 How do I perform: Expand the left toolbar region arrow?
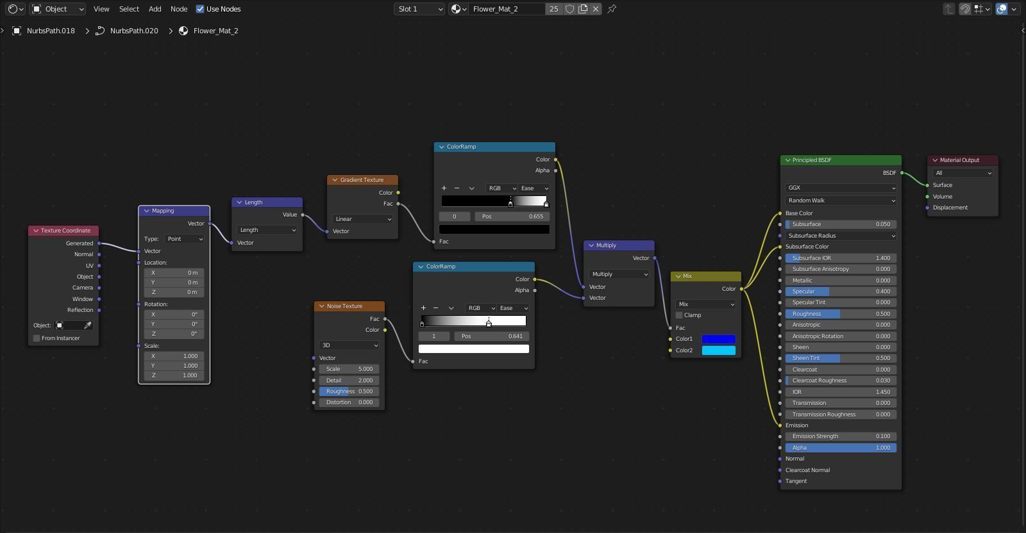[3, 30]
